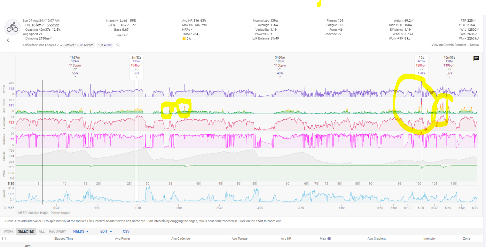Screen dimensions: 486x247
Task: Click the Coasting 40m37s stat
Action: pyautogui.click(x=43, y=30)
